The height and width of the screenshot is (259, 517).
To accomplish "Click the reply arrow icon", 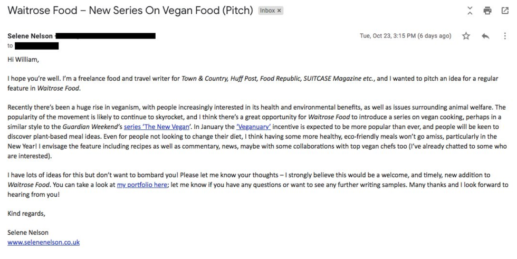I will [485, 36].
